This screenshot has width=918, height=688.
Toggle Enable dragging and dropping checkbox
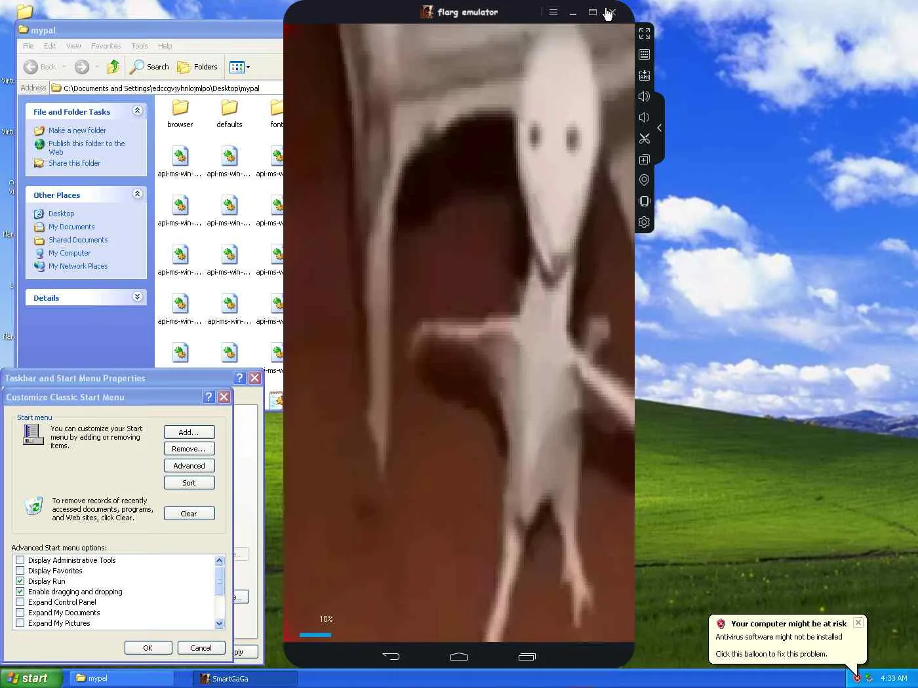tap(20, 592)
